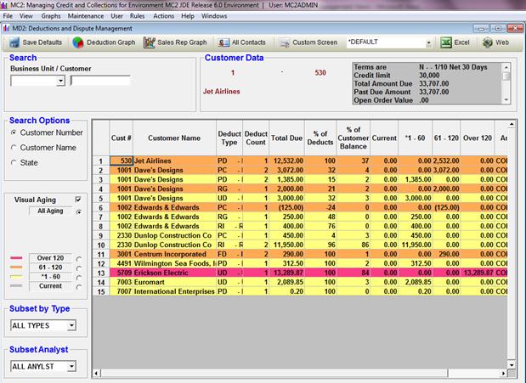This screenshot has width=526, height=383.
Task: Click the Customer Name column header
Action: pyautogui.click(x=174, y=138)
